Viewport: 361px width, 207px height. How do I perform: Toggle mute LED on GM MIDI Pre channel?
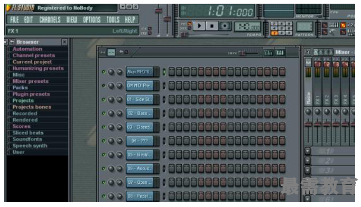point(104,86)
